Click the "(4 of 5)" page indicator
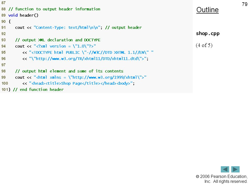The image size is (250, 187). (x=204, y=45)
